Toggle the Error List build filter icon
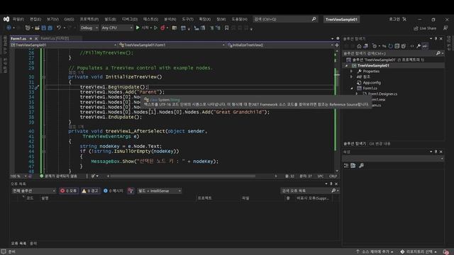Viewport: 454px width, 255px height. [131, 191]
